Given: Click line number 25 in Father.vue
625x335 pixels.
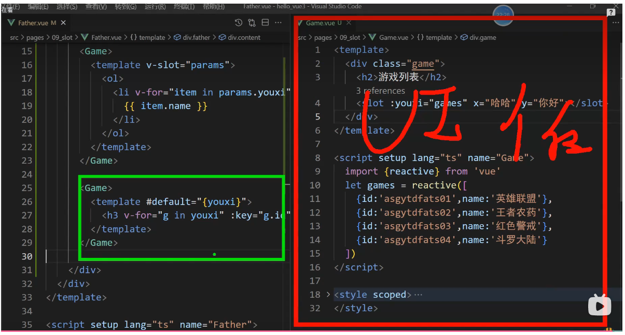Looking at the screenshot, I should [26, 188].
